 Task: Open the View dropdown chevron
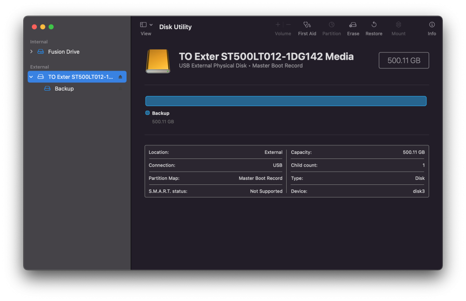(x=151, y=25)
